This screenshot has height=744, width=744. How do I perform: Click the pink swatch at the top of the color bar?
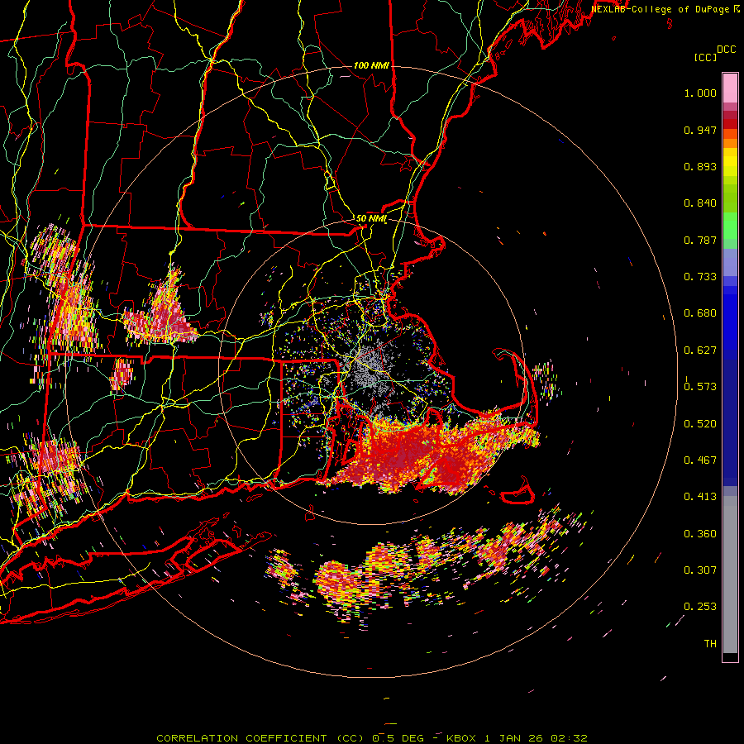point(730,88)
